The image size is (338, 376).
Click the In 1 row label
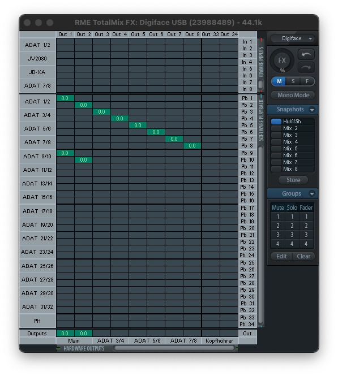247,42
